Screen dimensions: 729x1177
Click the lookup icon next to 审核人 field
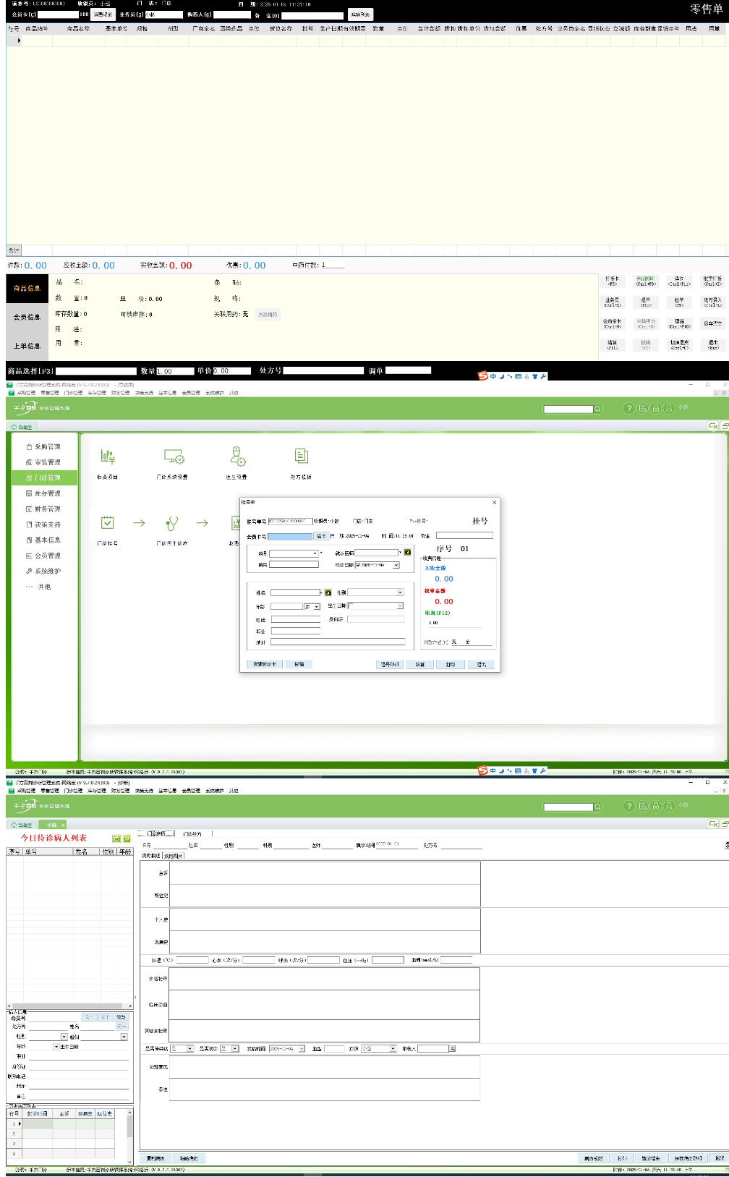coord(453,1048)
